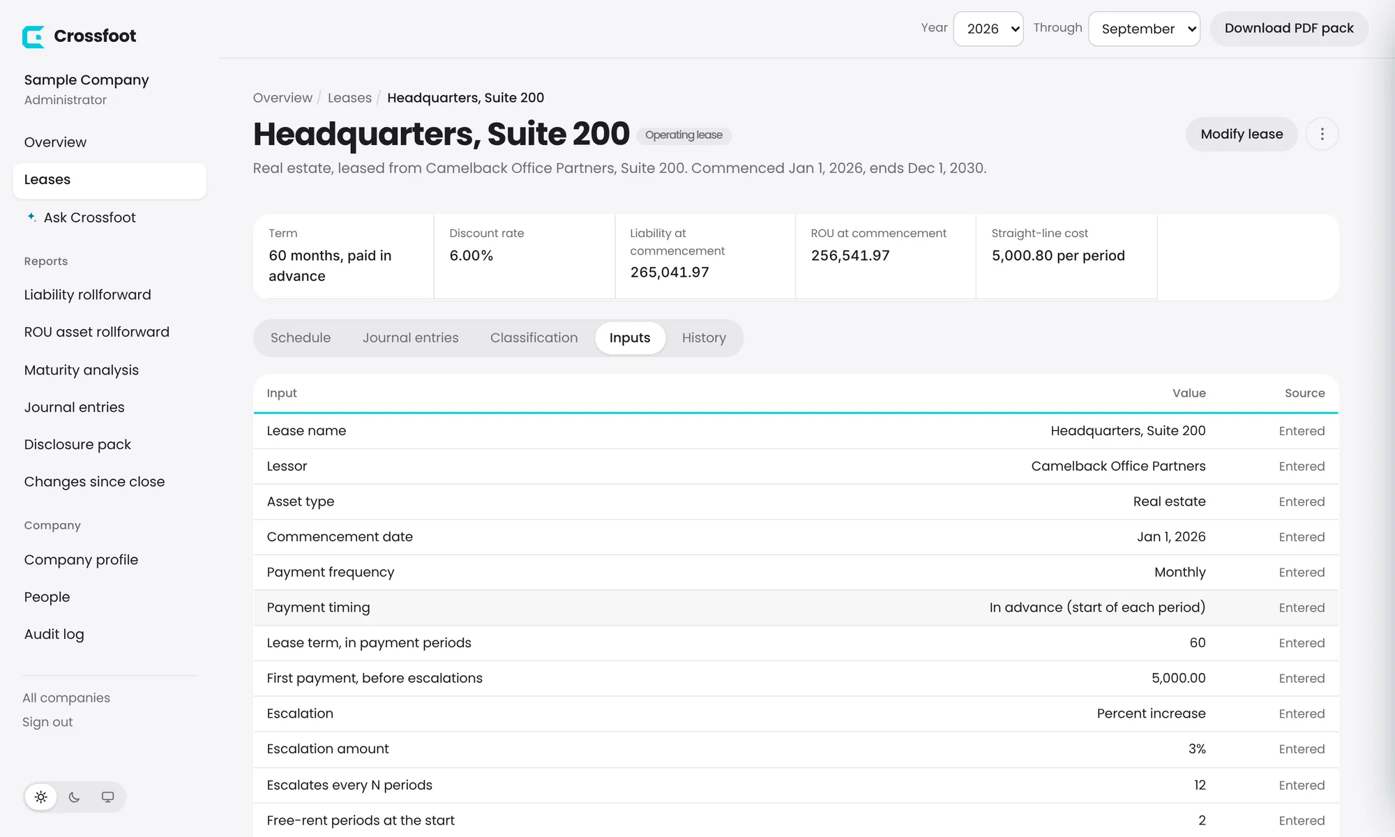The image size is (1395, 837).
Task: Switch to dark theme moon icon
Action: (x=75, y=797)
